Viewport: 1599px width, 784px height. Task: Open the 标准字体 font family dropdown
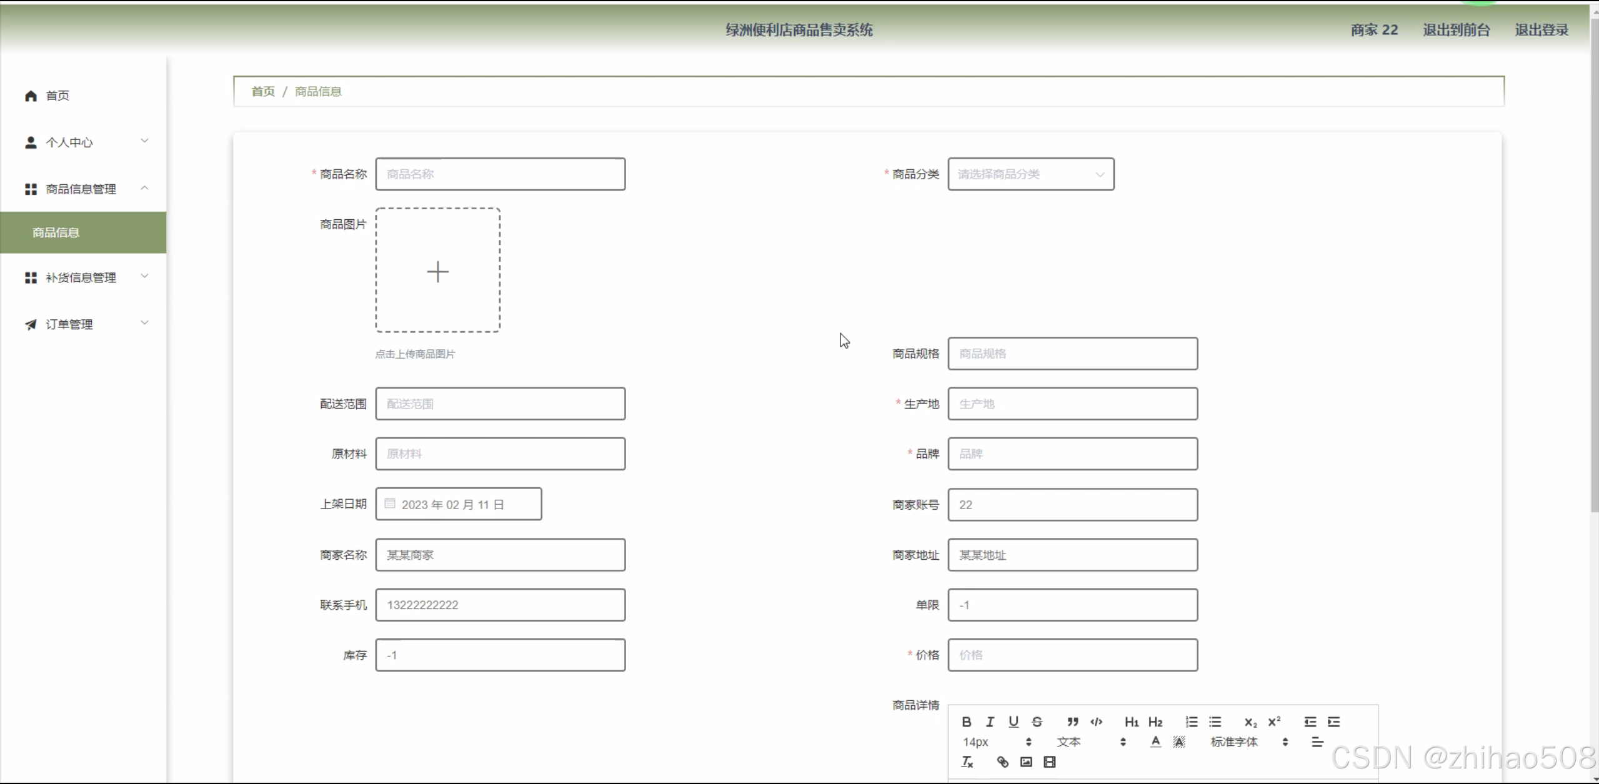coord(1248,742)
